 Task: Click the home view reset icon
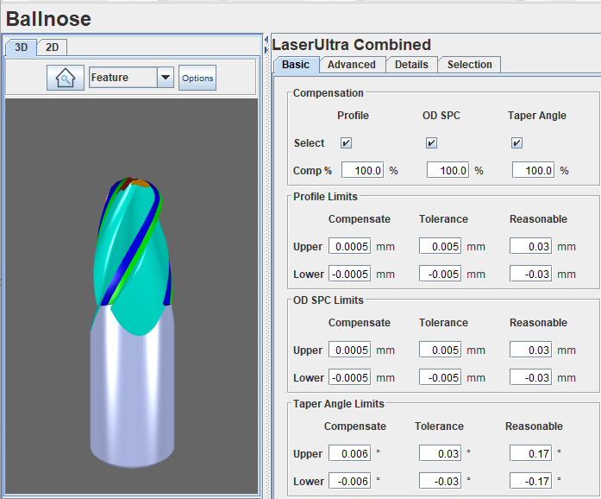(x=66, y=78)
